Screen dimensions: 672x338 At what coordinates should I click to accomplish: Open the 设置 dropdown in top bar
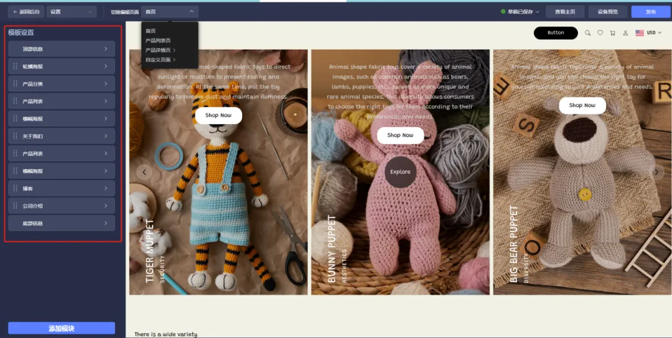[x=71, y=12]
